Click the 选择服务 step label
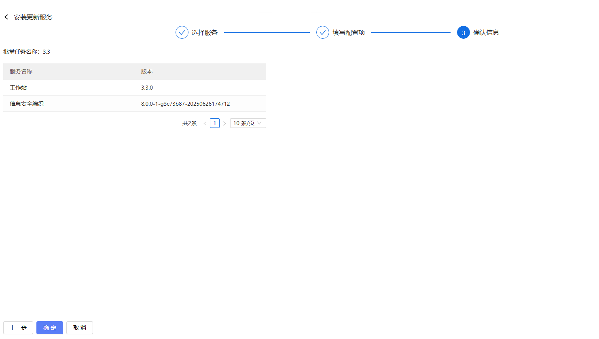 205,32
